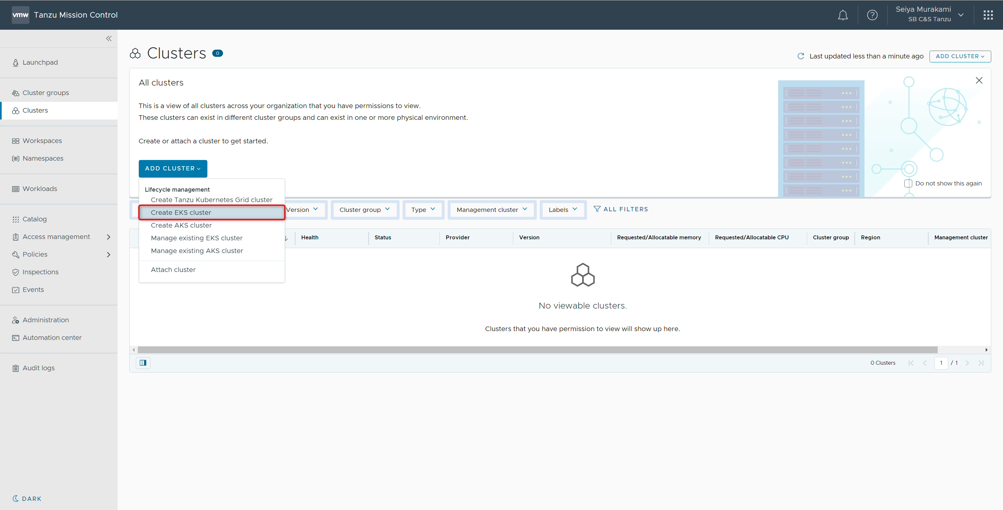Collapse sidebar with double-chevron icon

pos(109,39)
